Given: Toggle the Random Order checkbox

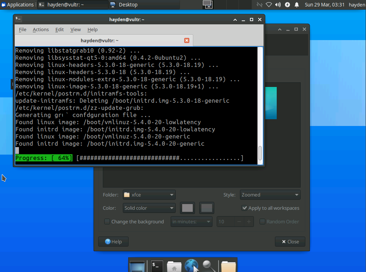Looking at the screenshot, I should coord(262,222).
